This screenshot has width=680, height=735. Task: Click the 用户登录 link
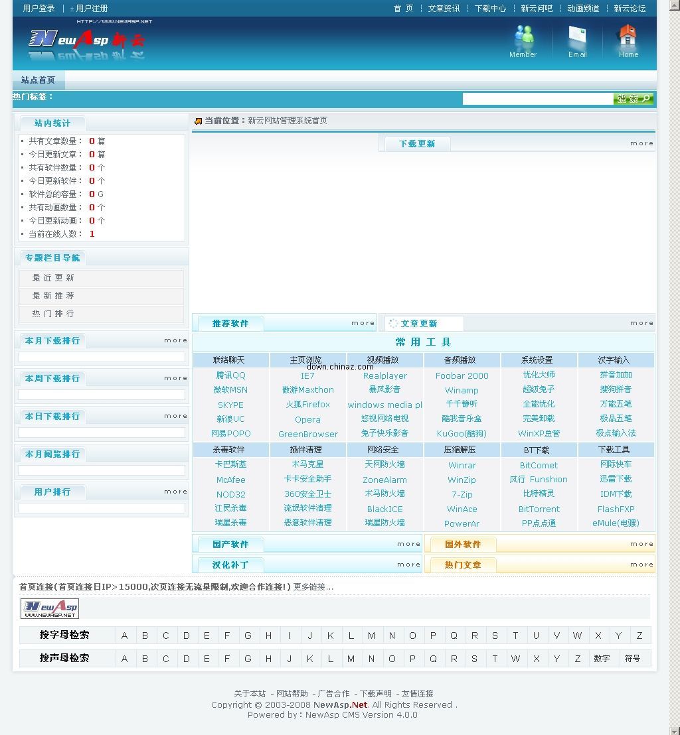coord(39,9)
